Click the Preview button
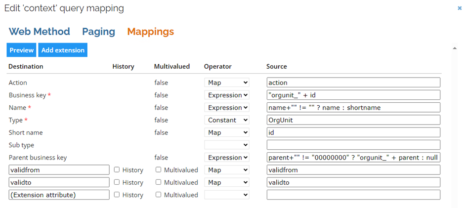The height and width of the screenshot is (208, 467). [21, 50]
